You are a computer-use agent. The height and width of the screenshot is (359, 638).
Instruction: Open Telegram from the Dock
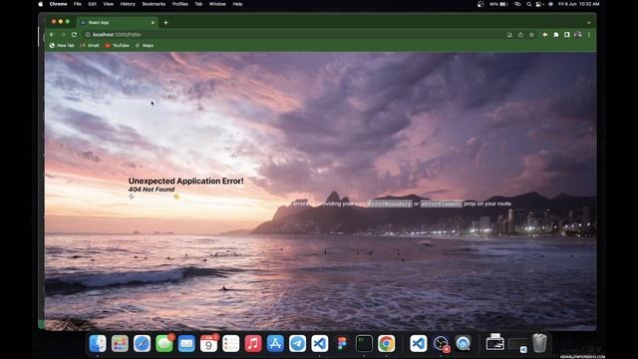[x=297, y=343]
